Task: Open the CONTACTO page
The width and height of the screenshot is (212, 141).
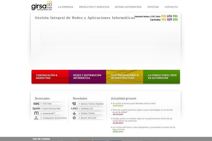Action: click(x=171, y=7)
